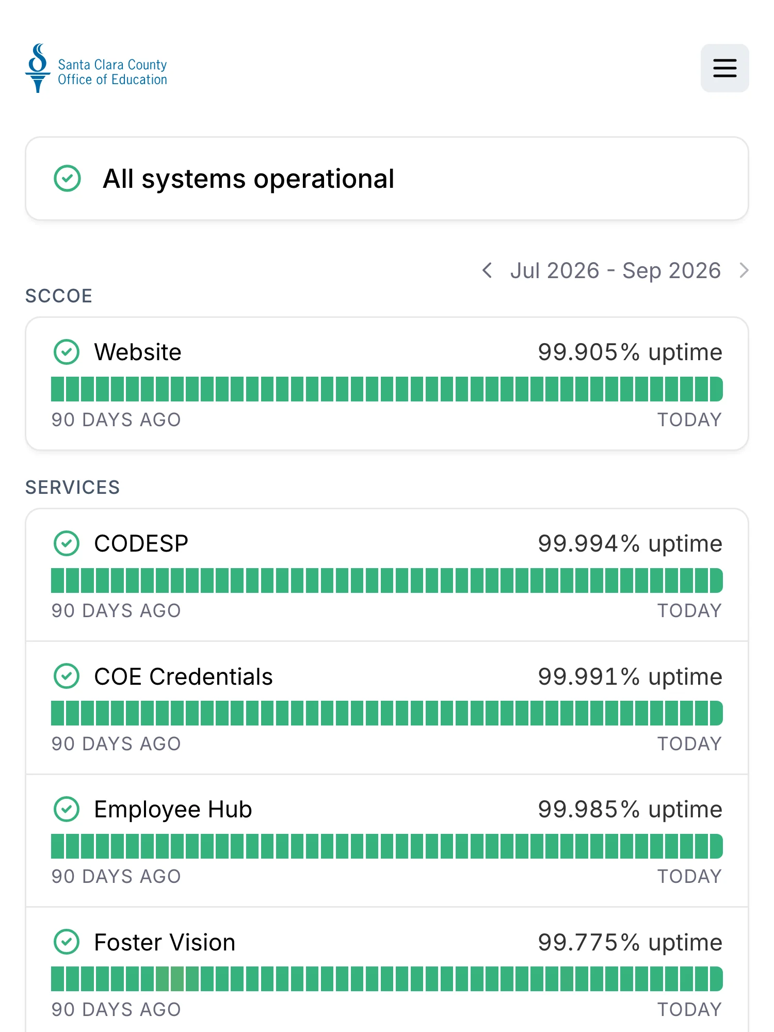Select the COE Credentials service name
774x1032 pixels.
coord(183,676)
